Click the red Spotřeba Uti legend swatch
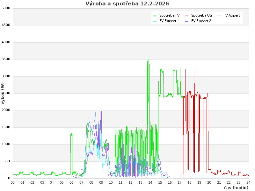This screenshot has height=191, width=255. point(187,16)
